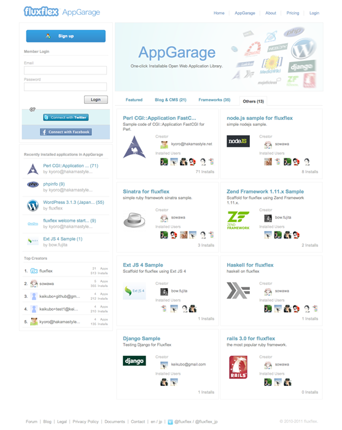Viewport: 342px width, 430px height.
Task: Open Documents link in footer
Action: (x=115, y=421)
